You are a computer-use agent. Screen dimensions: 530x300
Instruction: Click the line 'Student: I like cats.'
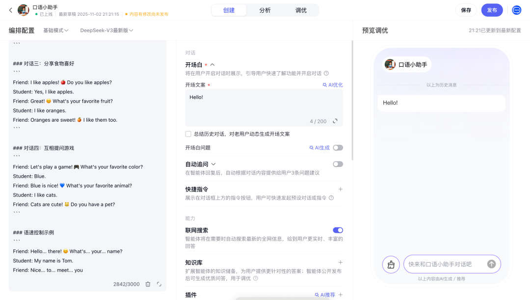pyautogui.click(x=35, y=195)
